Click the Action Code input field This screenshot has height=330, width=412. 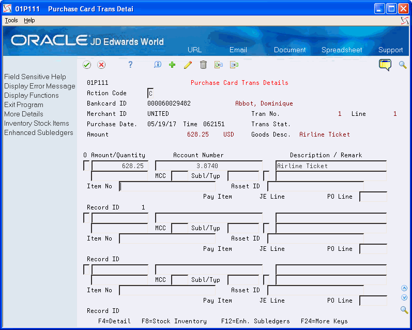(150, 93)
